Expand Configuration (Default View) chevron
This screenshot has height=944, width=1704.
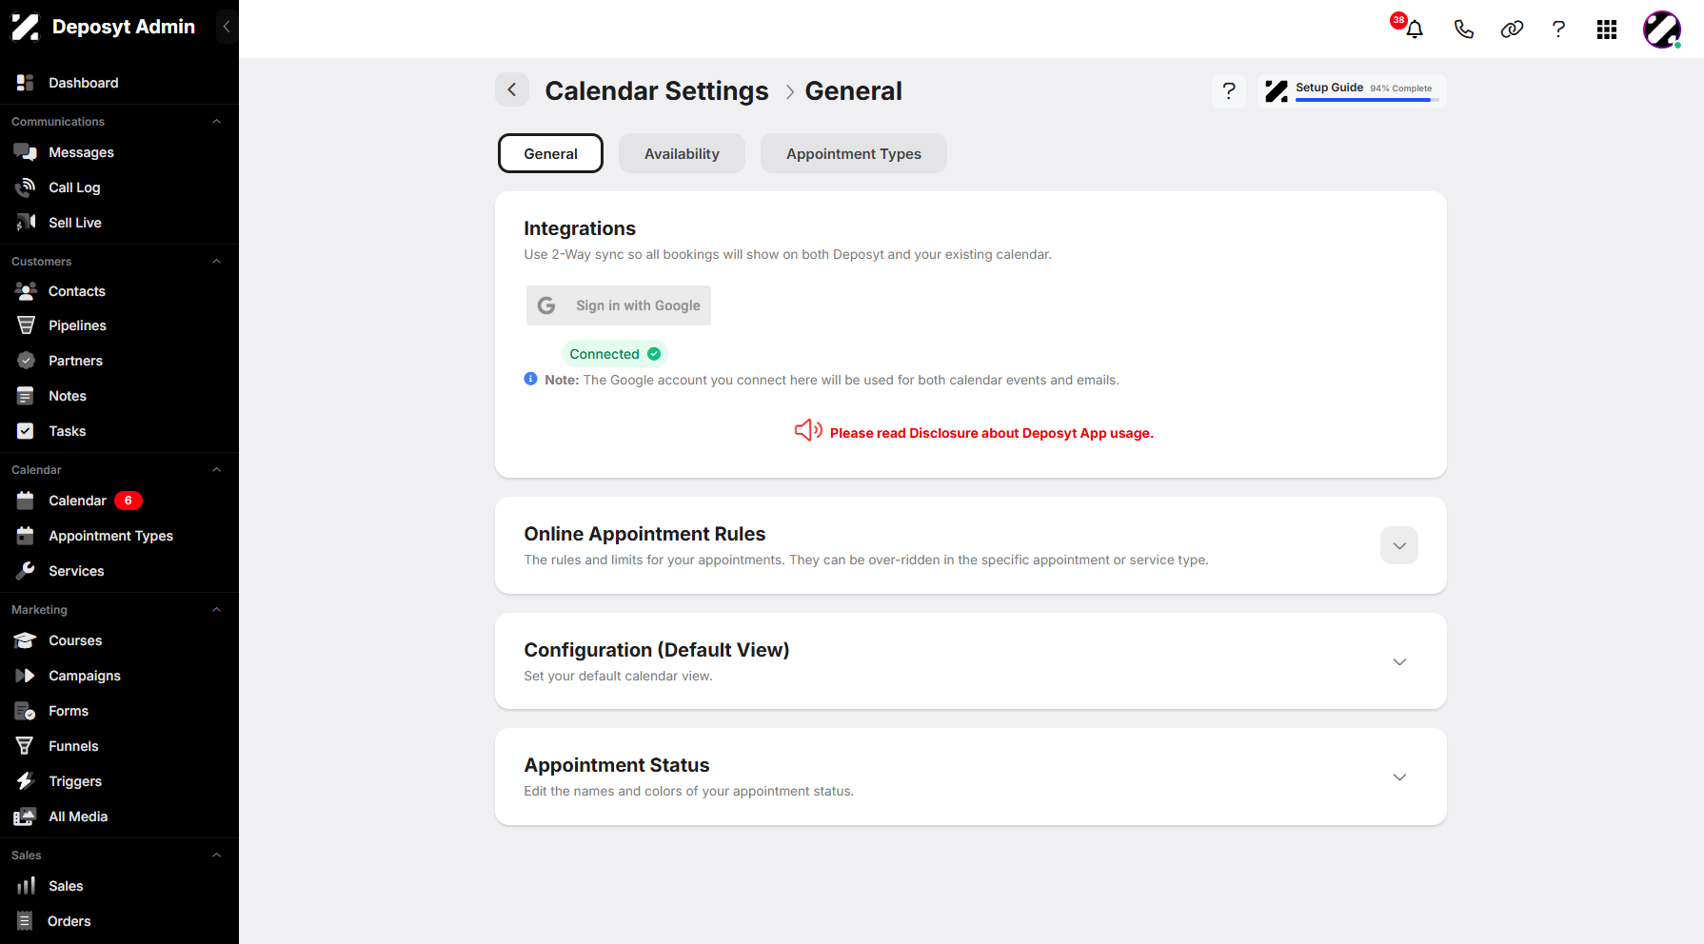(1399, 661)
